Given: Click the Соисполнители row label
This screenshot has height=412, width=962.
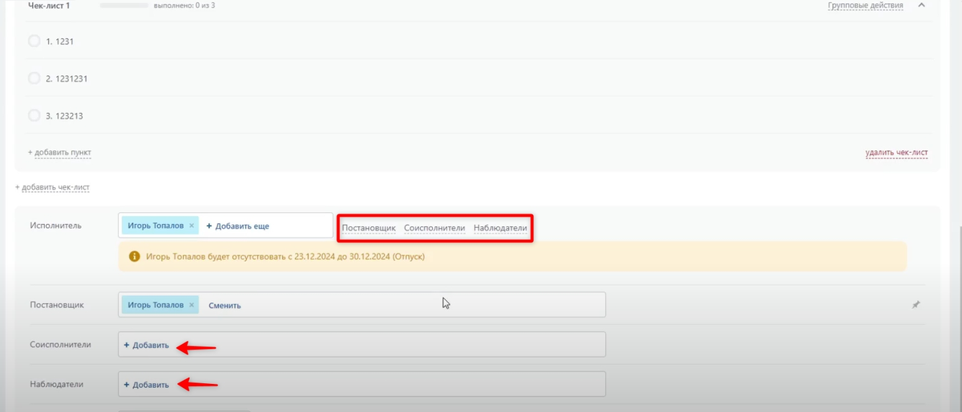Looking at the screenshot, I should (x=60, y=344).
